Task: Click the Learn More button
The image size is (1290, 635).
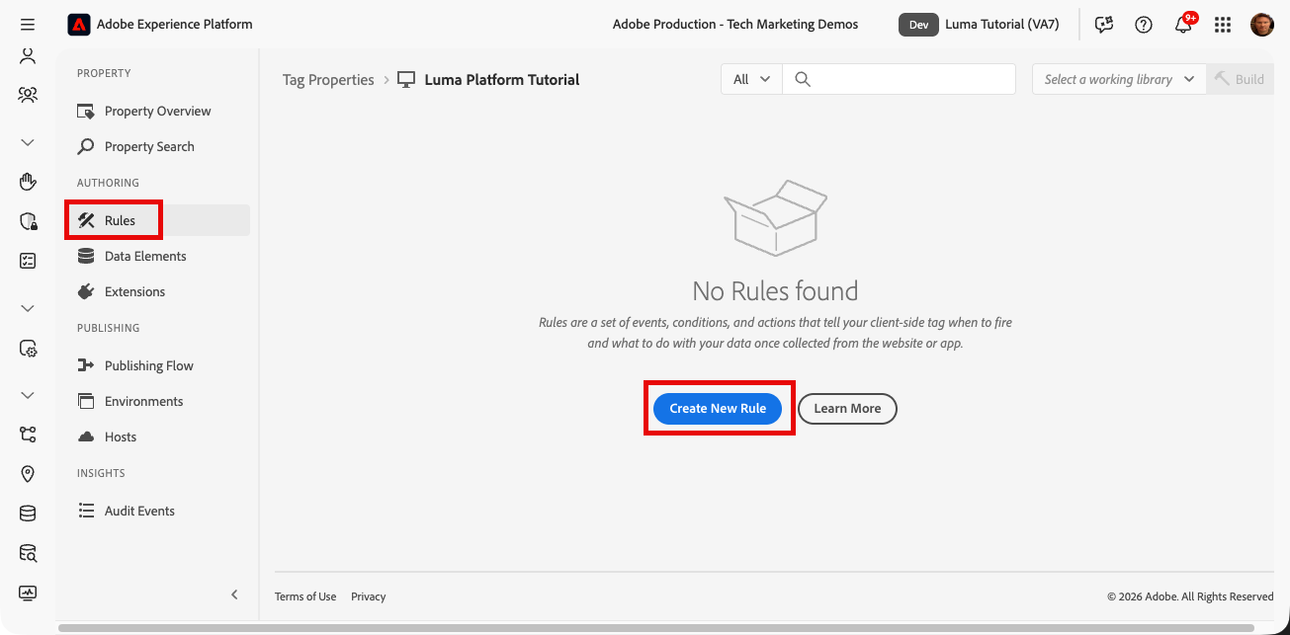Action: tap(847, 408)
